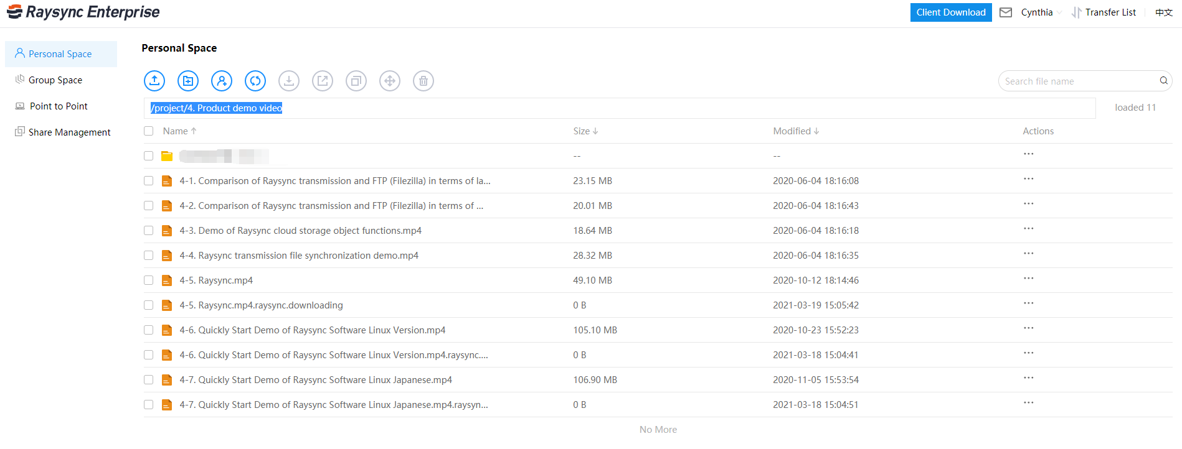Open actions menu for the folder row
The height and width of the screenshot is (449, 1182).
(x=1028, y=154)
